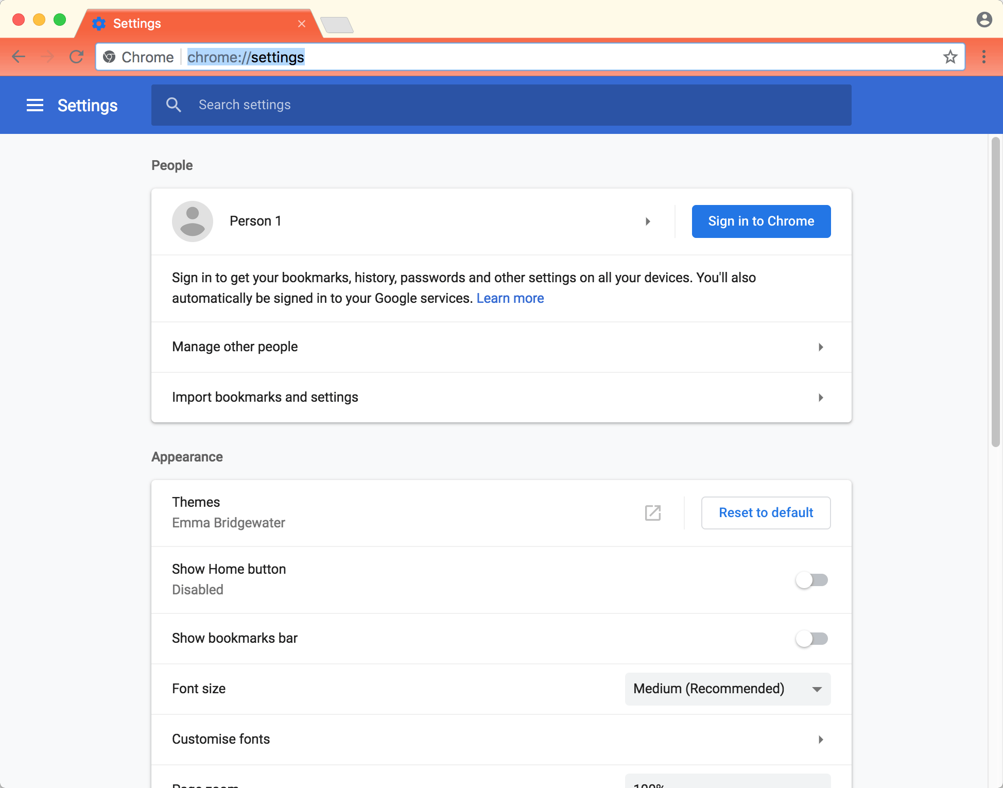Screen dimensions: 1003x788
Task: Enable the Show bookmarks bar switch
Action: [x=811, y=639]
